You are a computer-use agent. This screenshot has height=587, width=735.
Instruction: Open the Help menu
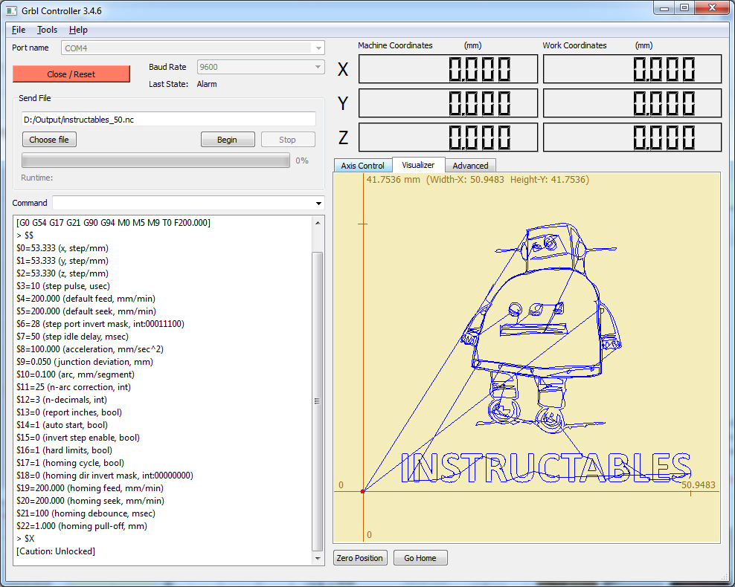coord(78,30)
